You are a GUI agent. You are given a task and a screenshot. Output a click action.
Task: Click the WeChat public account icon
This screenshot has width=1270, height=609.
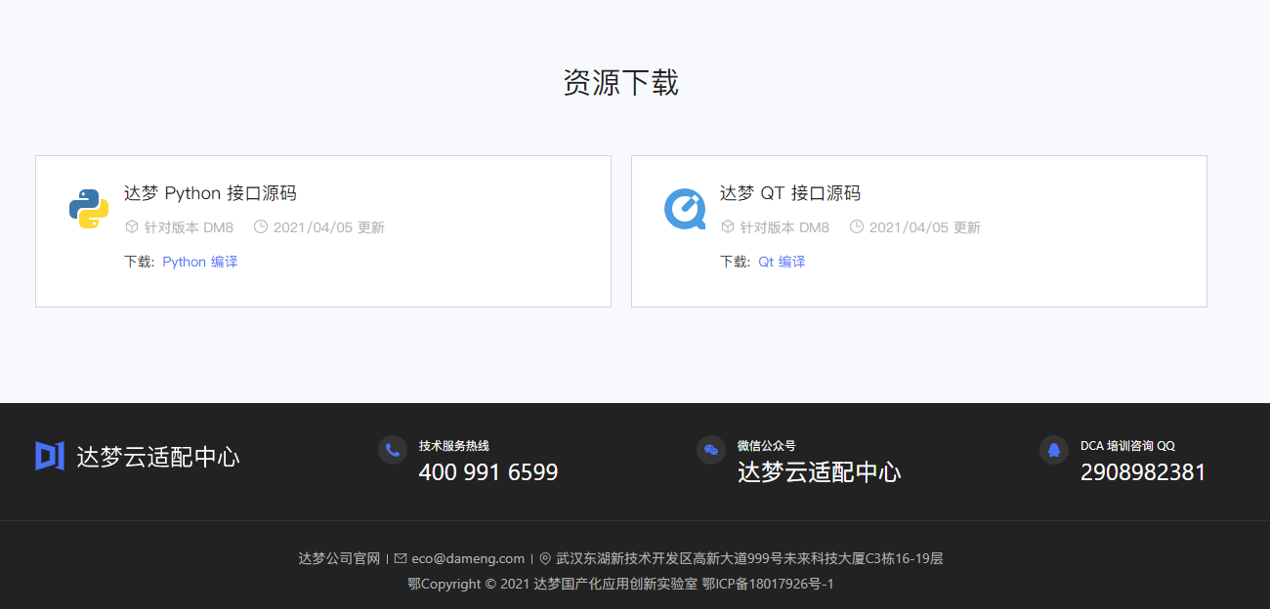712,450
